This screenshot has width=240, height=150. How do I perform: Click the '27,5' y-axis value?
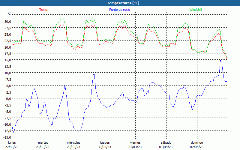(x=7, y=28)
